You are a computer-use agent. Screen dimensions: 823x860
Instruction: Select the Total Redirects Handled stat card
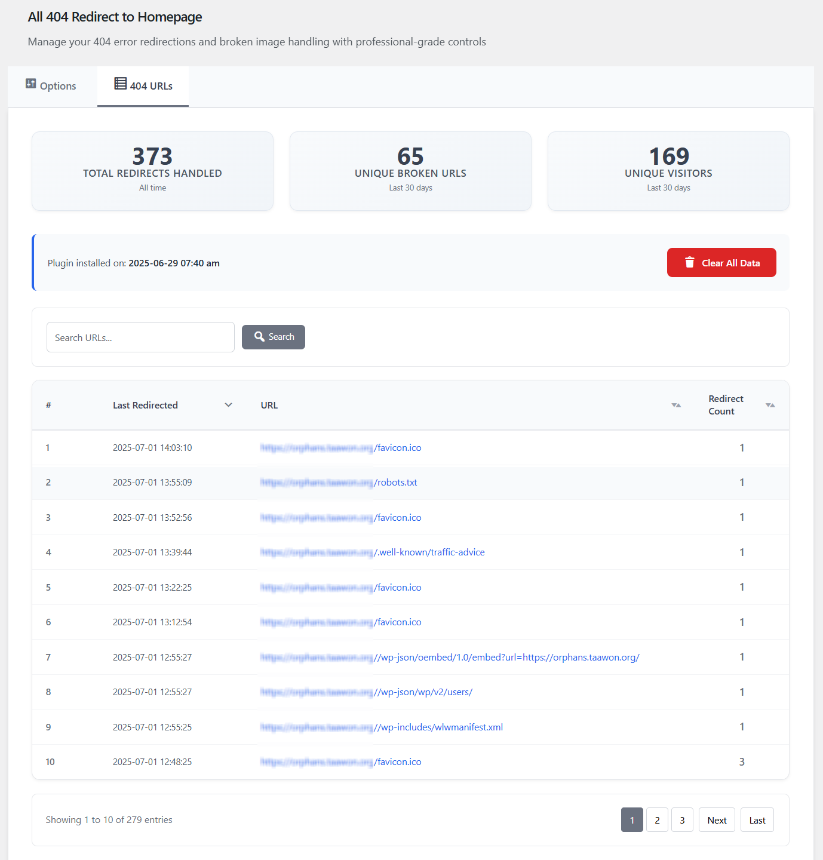pyautogui.click(x=152, y=171)
